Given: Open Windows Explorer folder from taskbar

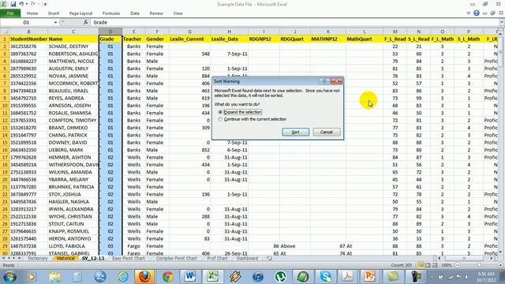Looking at the screenshot, I should (x=54, y=277).
